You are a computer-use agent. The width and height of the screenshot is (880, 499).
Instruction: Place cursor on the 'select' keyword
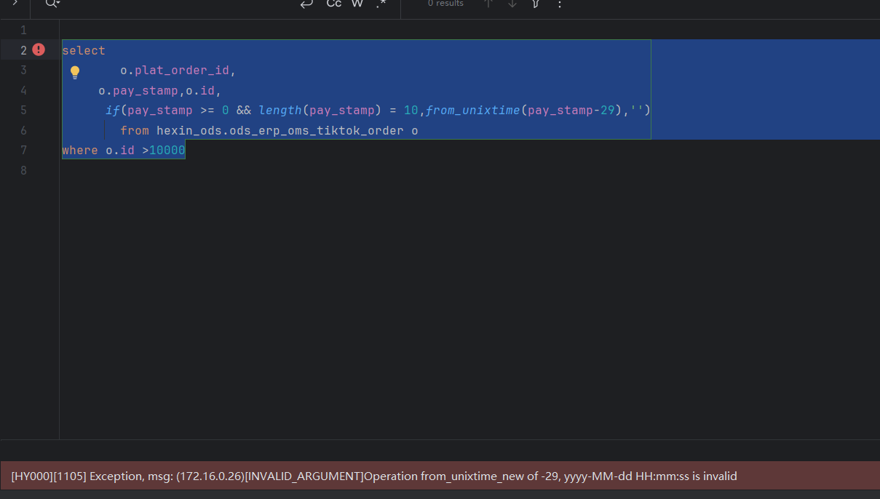tap(84, 50)
